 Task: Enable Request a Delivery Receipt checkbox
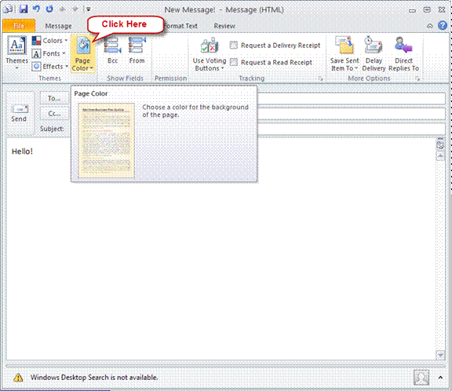[x=234, y=45]
